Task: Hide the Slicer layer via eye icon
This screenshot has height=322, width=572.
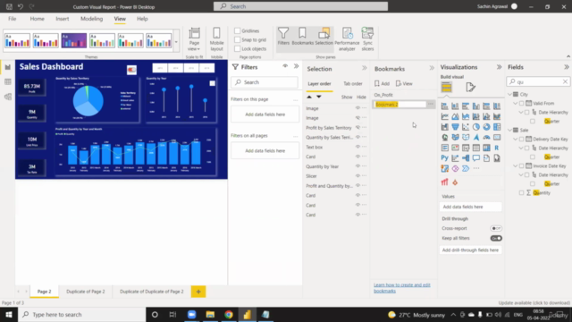Action: pos(357,176)
